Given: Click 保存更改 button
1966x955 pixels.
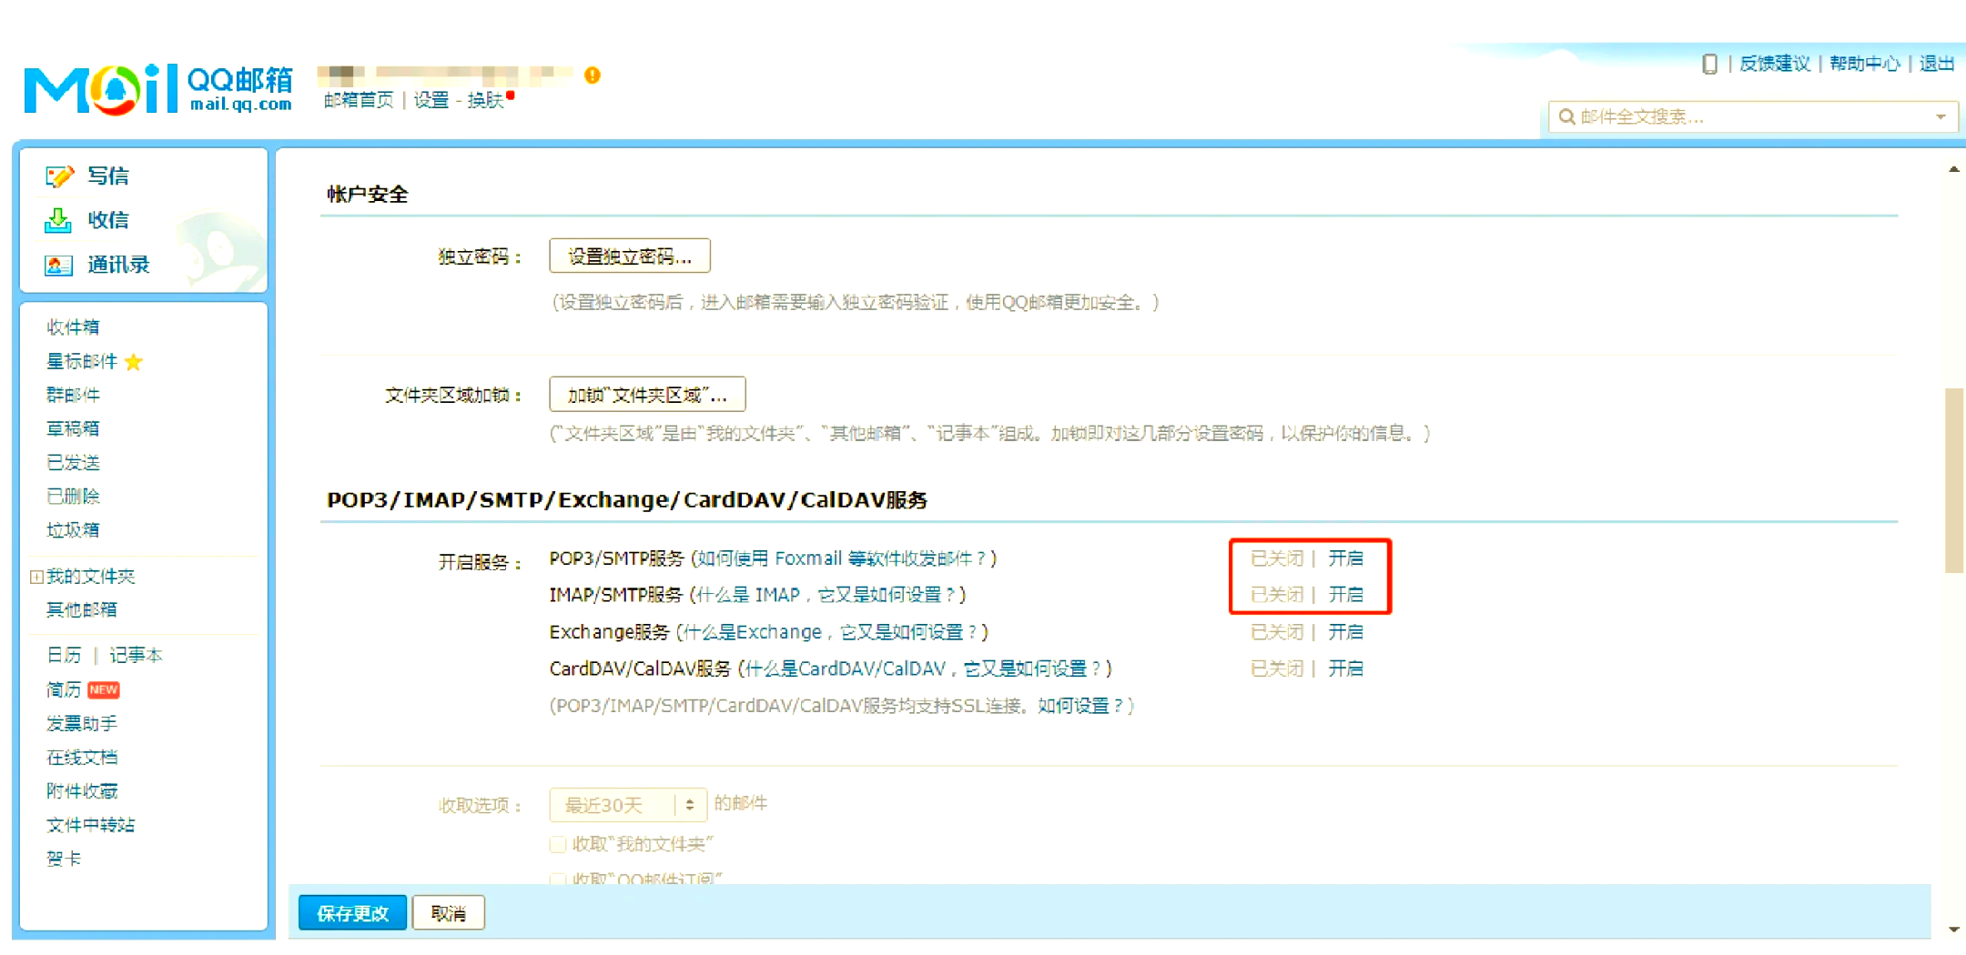Looking at the screenshot, I should [352, 913].
